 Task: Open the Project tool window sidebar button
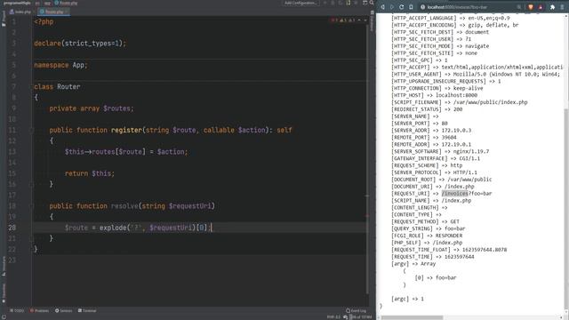tap(4, 18)
